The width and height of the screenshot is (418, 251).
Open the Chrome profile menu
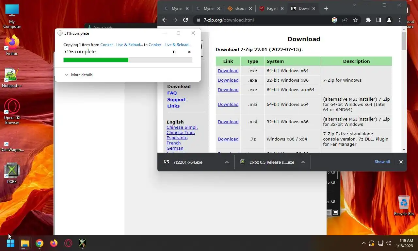tap(389, 20)
